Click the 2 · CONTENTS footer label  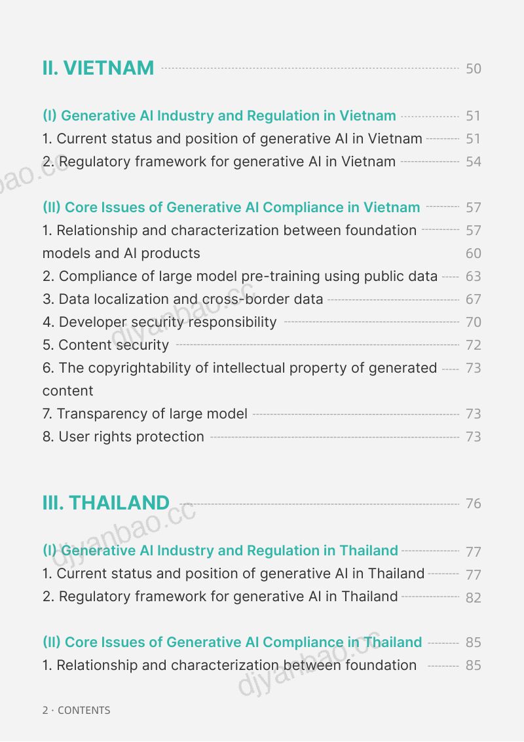[76, 711]
